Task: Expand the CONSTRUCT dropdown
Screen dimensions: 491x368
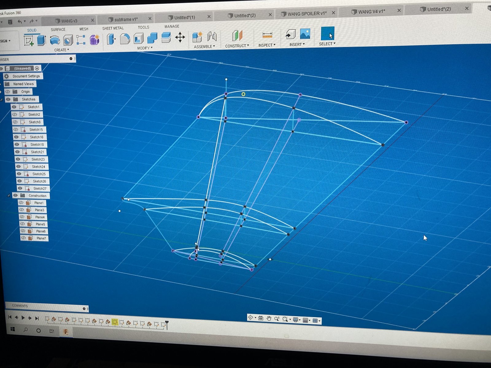Action: (237, 46)
